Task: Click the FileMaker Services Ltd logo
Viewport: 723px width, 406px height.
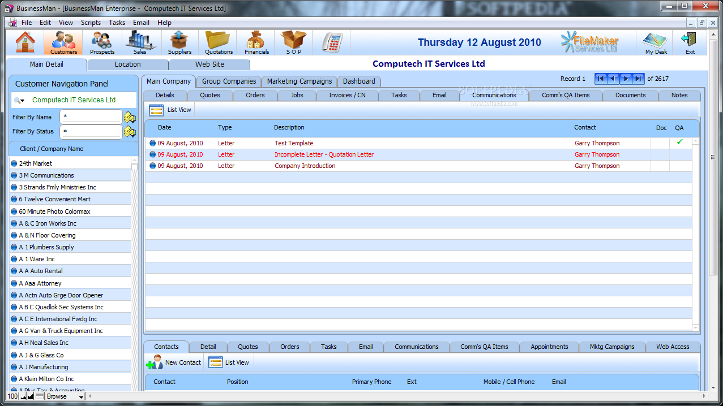Action: tap(590, 42)
